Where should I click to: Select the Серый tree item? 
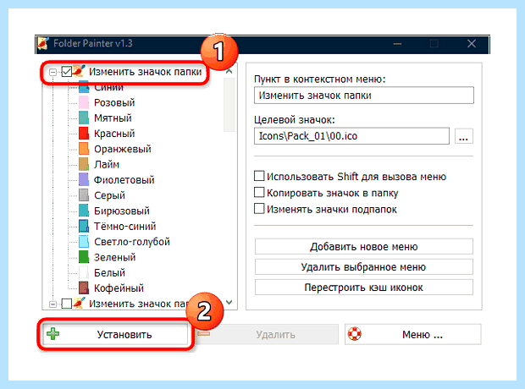point(110,195)
